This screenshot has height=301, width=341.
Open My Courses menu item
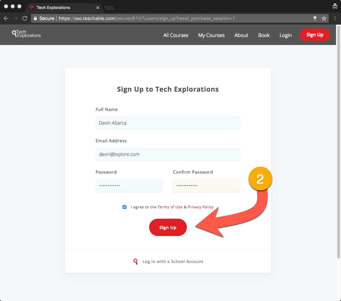(x=211, y=35)
